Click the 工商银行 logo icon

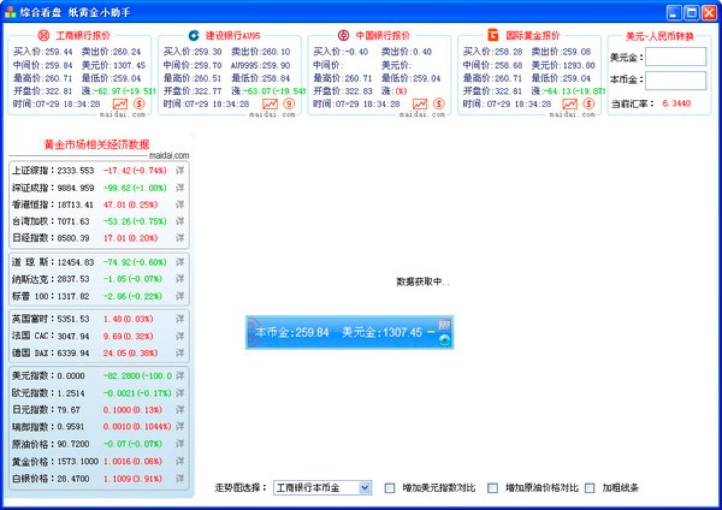(x=44, y=35)
